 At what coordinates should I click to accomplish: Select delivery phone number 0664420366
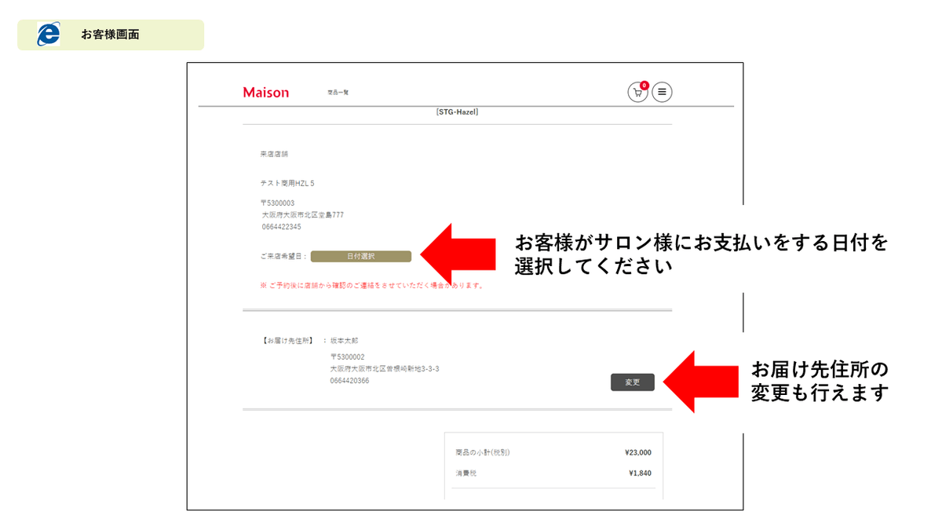pos(350,380)
